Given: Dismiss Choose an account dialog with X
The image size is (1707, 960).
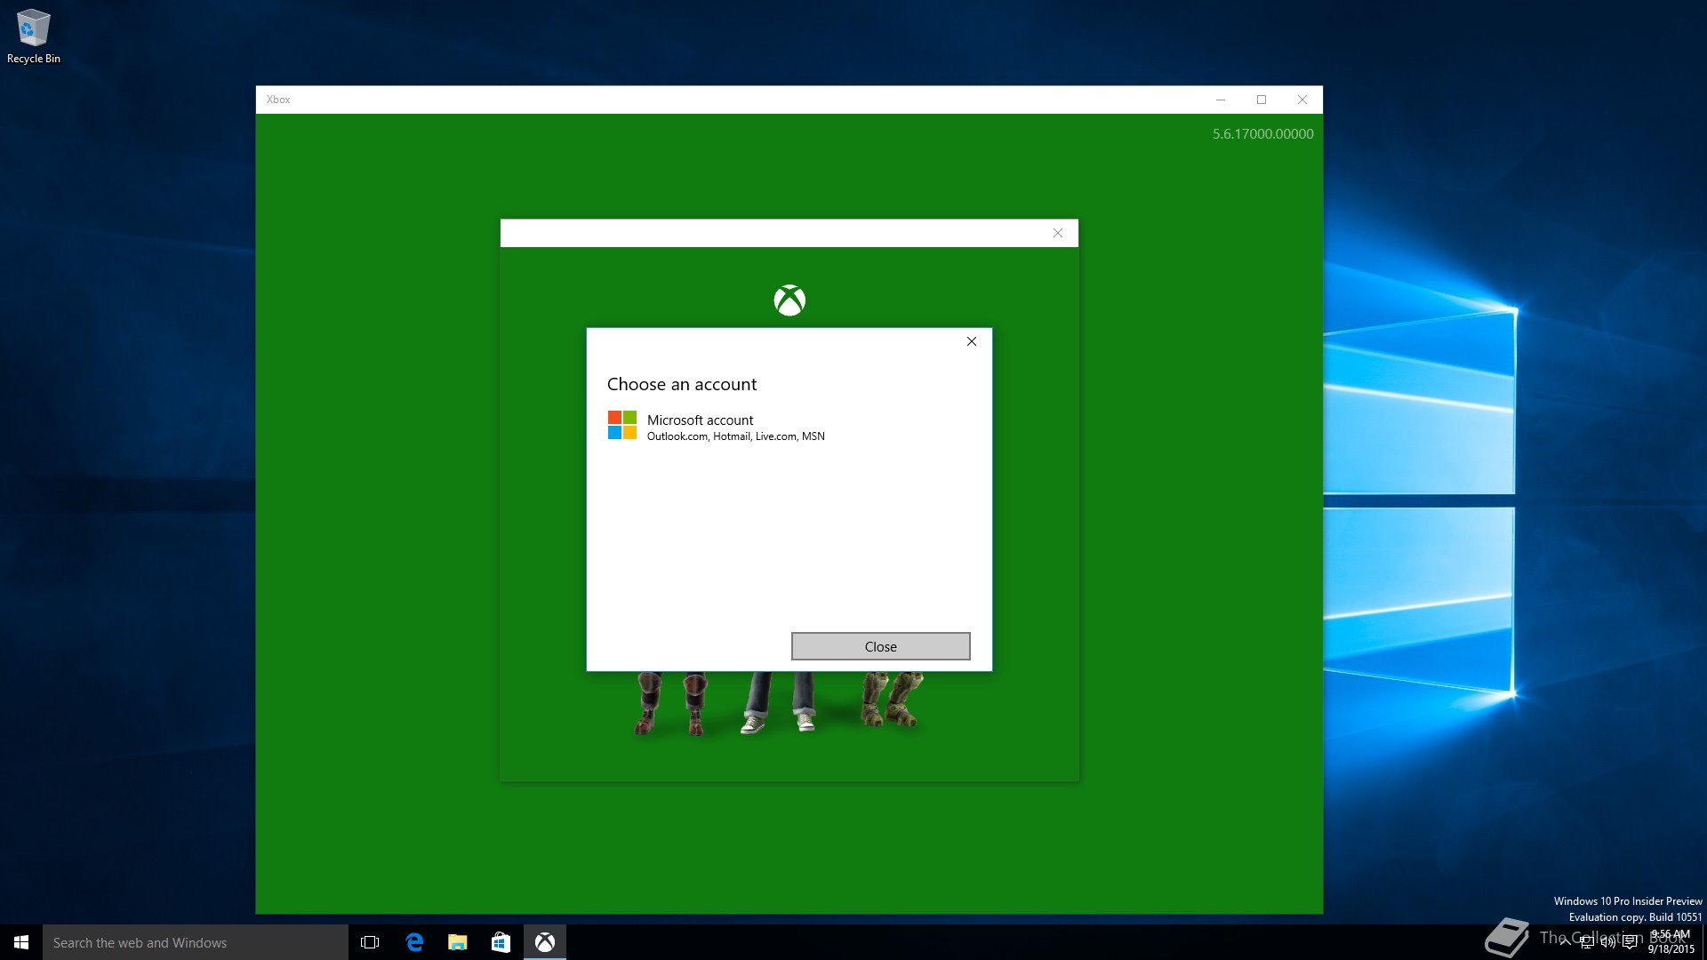Looking at the screenshot, I should click(972, 341).
